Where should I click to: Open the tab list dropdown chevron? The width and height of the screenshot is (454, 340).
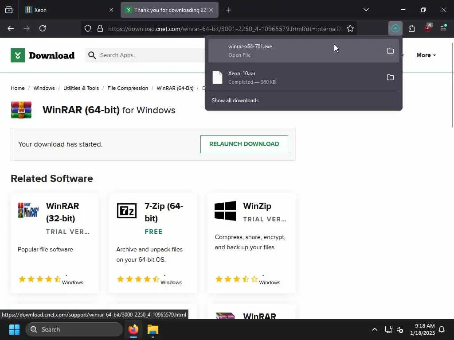366,10
